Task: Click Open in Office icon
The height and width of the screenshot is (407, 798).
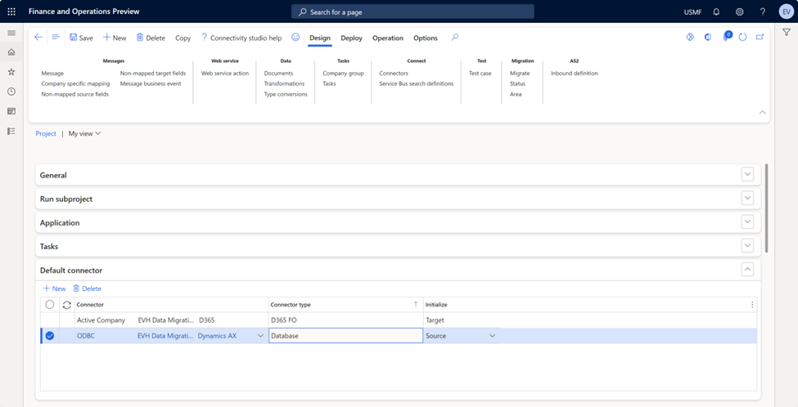Action: 707,37
